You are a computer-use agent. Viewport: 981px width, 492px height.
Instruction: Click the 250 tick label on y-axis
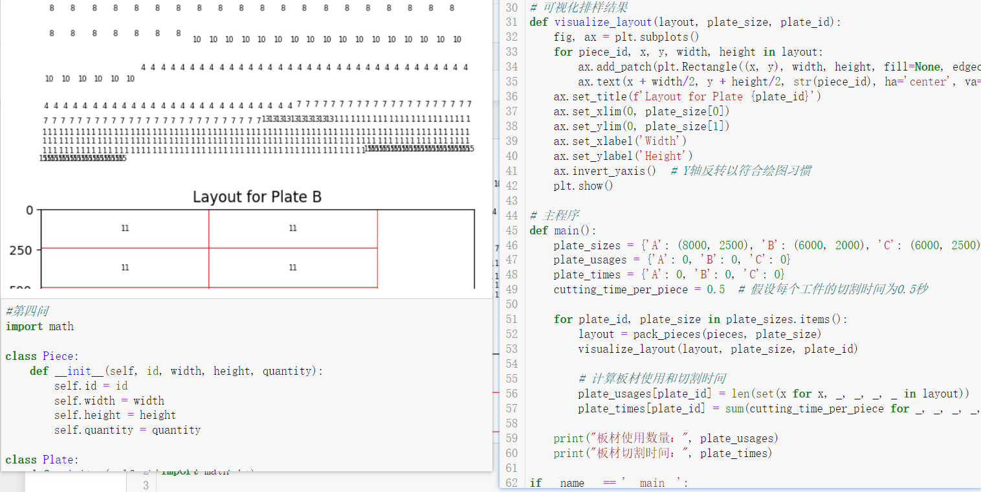[21, 251]
